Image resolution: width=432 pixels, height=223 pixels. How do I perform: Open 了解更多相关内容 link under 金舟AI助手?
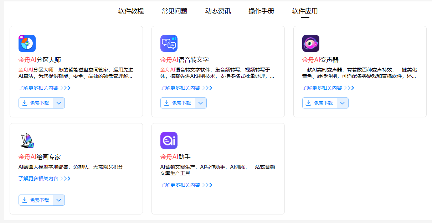tap(180, 185)
